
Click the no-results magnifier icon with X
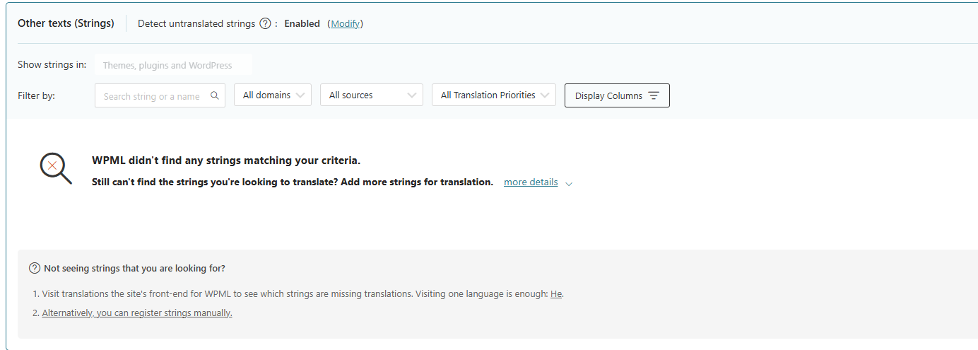(56, 168)
